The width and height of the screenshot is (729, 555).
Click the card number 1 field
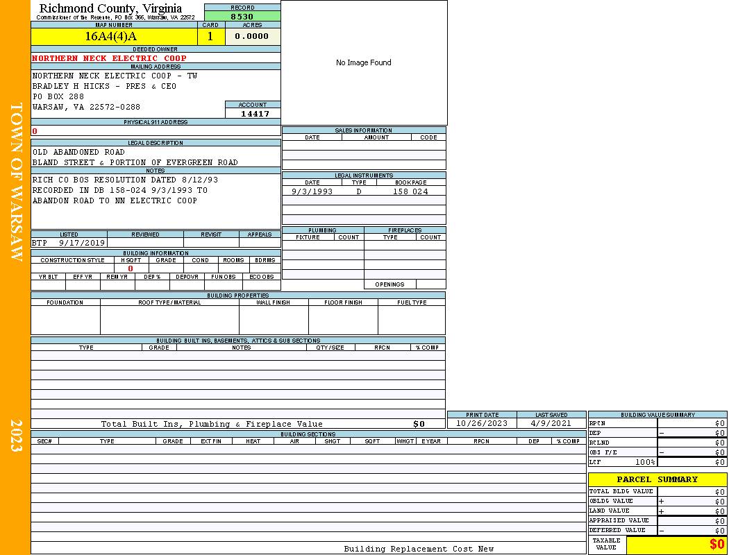click(210, 37)
